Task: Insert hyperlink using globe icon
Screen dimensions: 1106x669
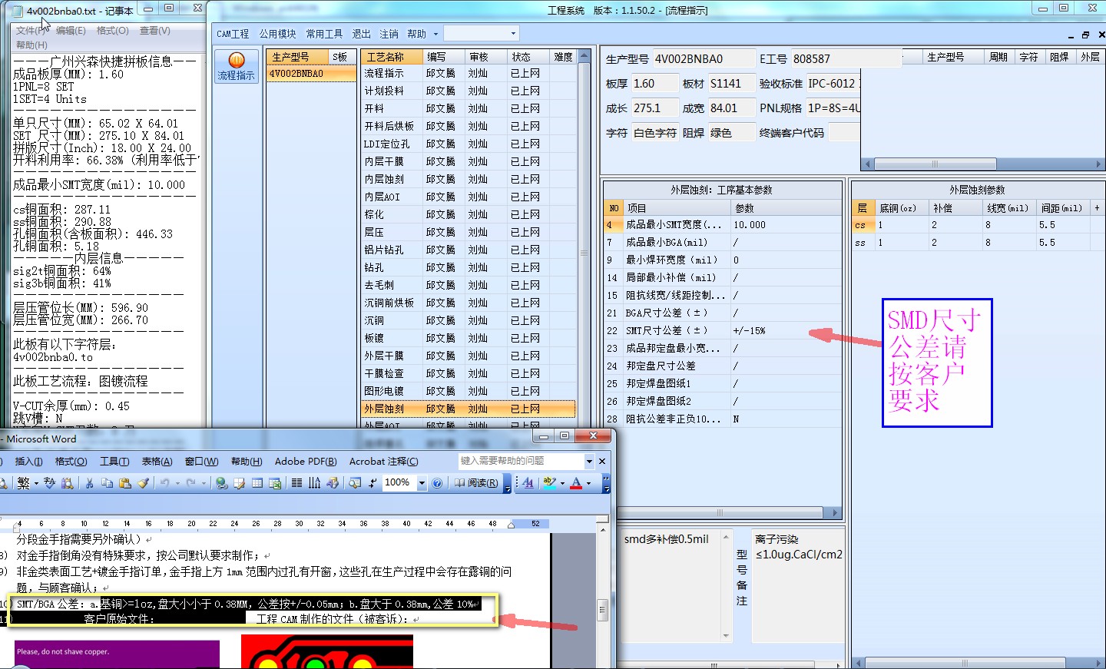Action: 221,483
